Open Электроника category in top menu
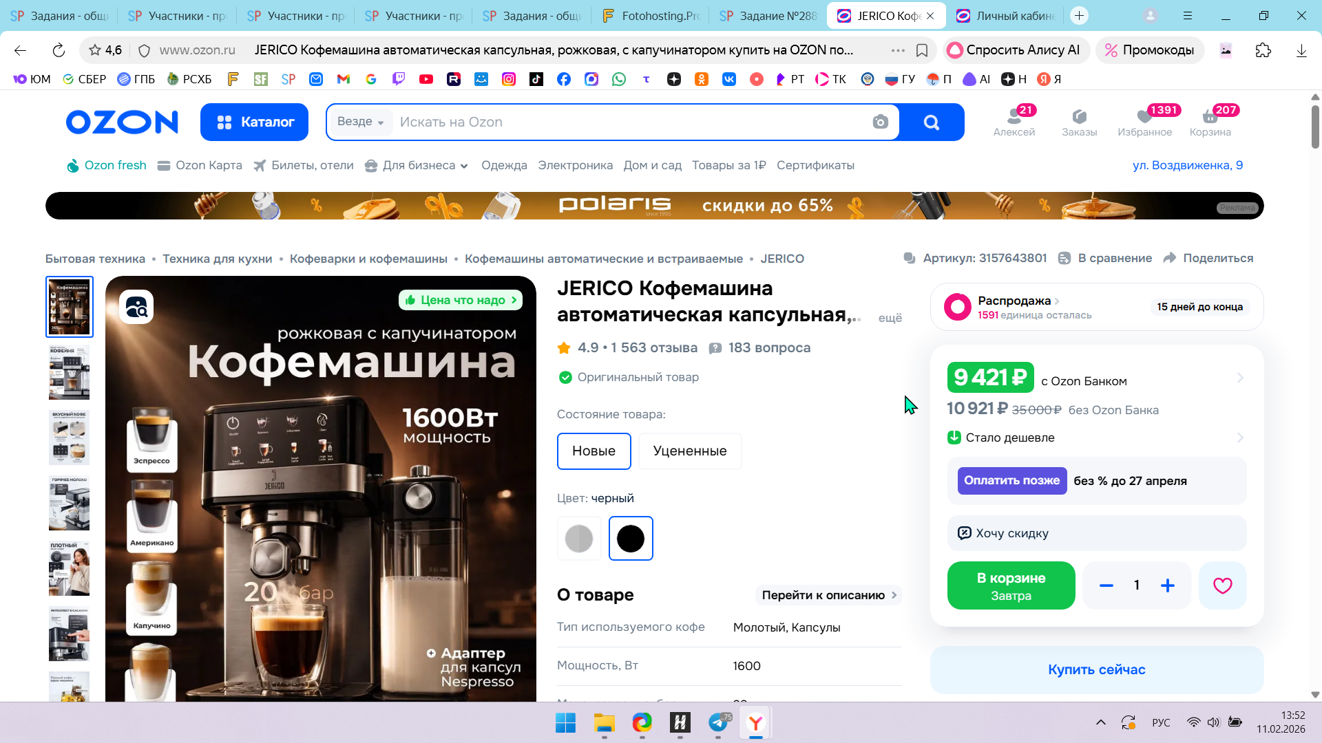Viewport: 1322px width, 743px height. (575, 165)
